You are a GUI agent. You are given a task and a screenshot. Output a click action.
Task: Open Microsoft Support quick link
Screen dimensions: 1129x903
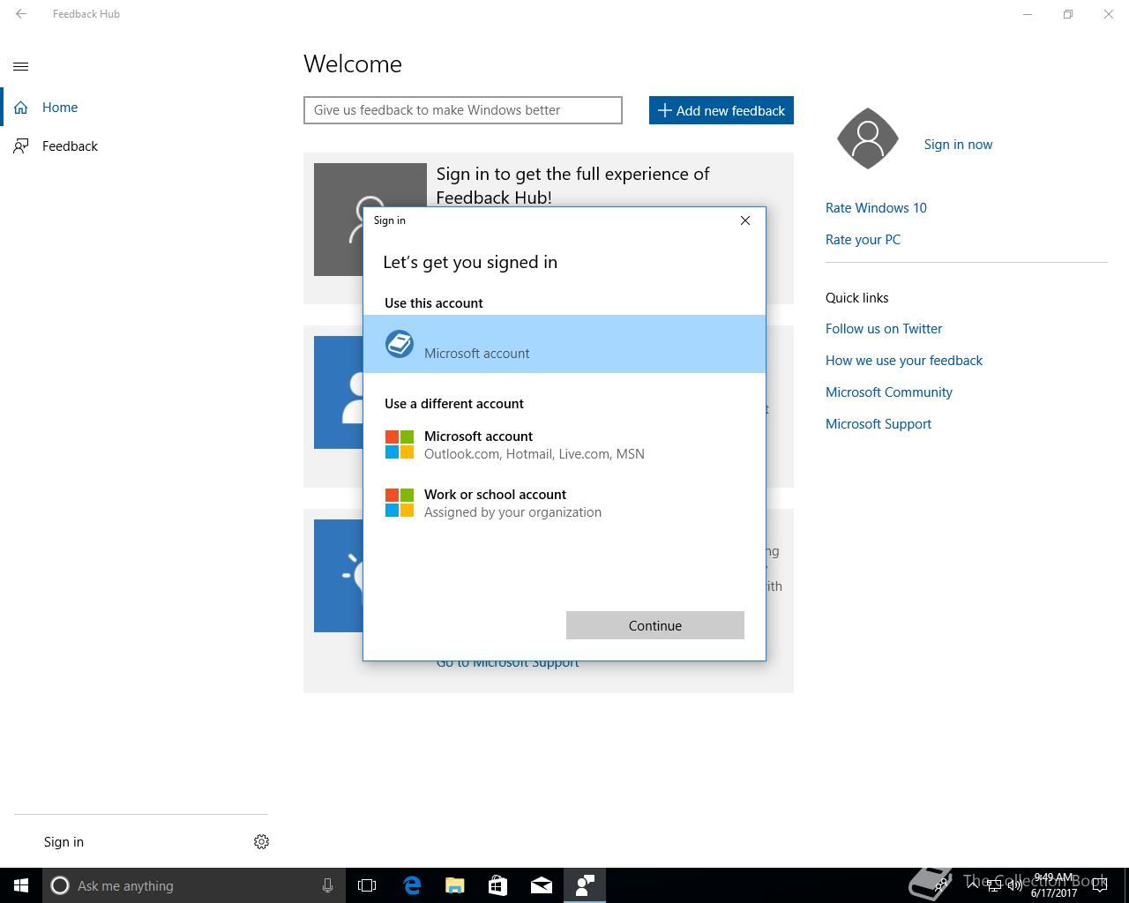click(879, 424)
